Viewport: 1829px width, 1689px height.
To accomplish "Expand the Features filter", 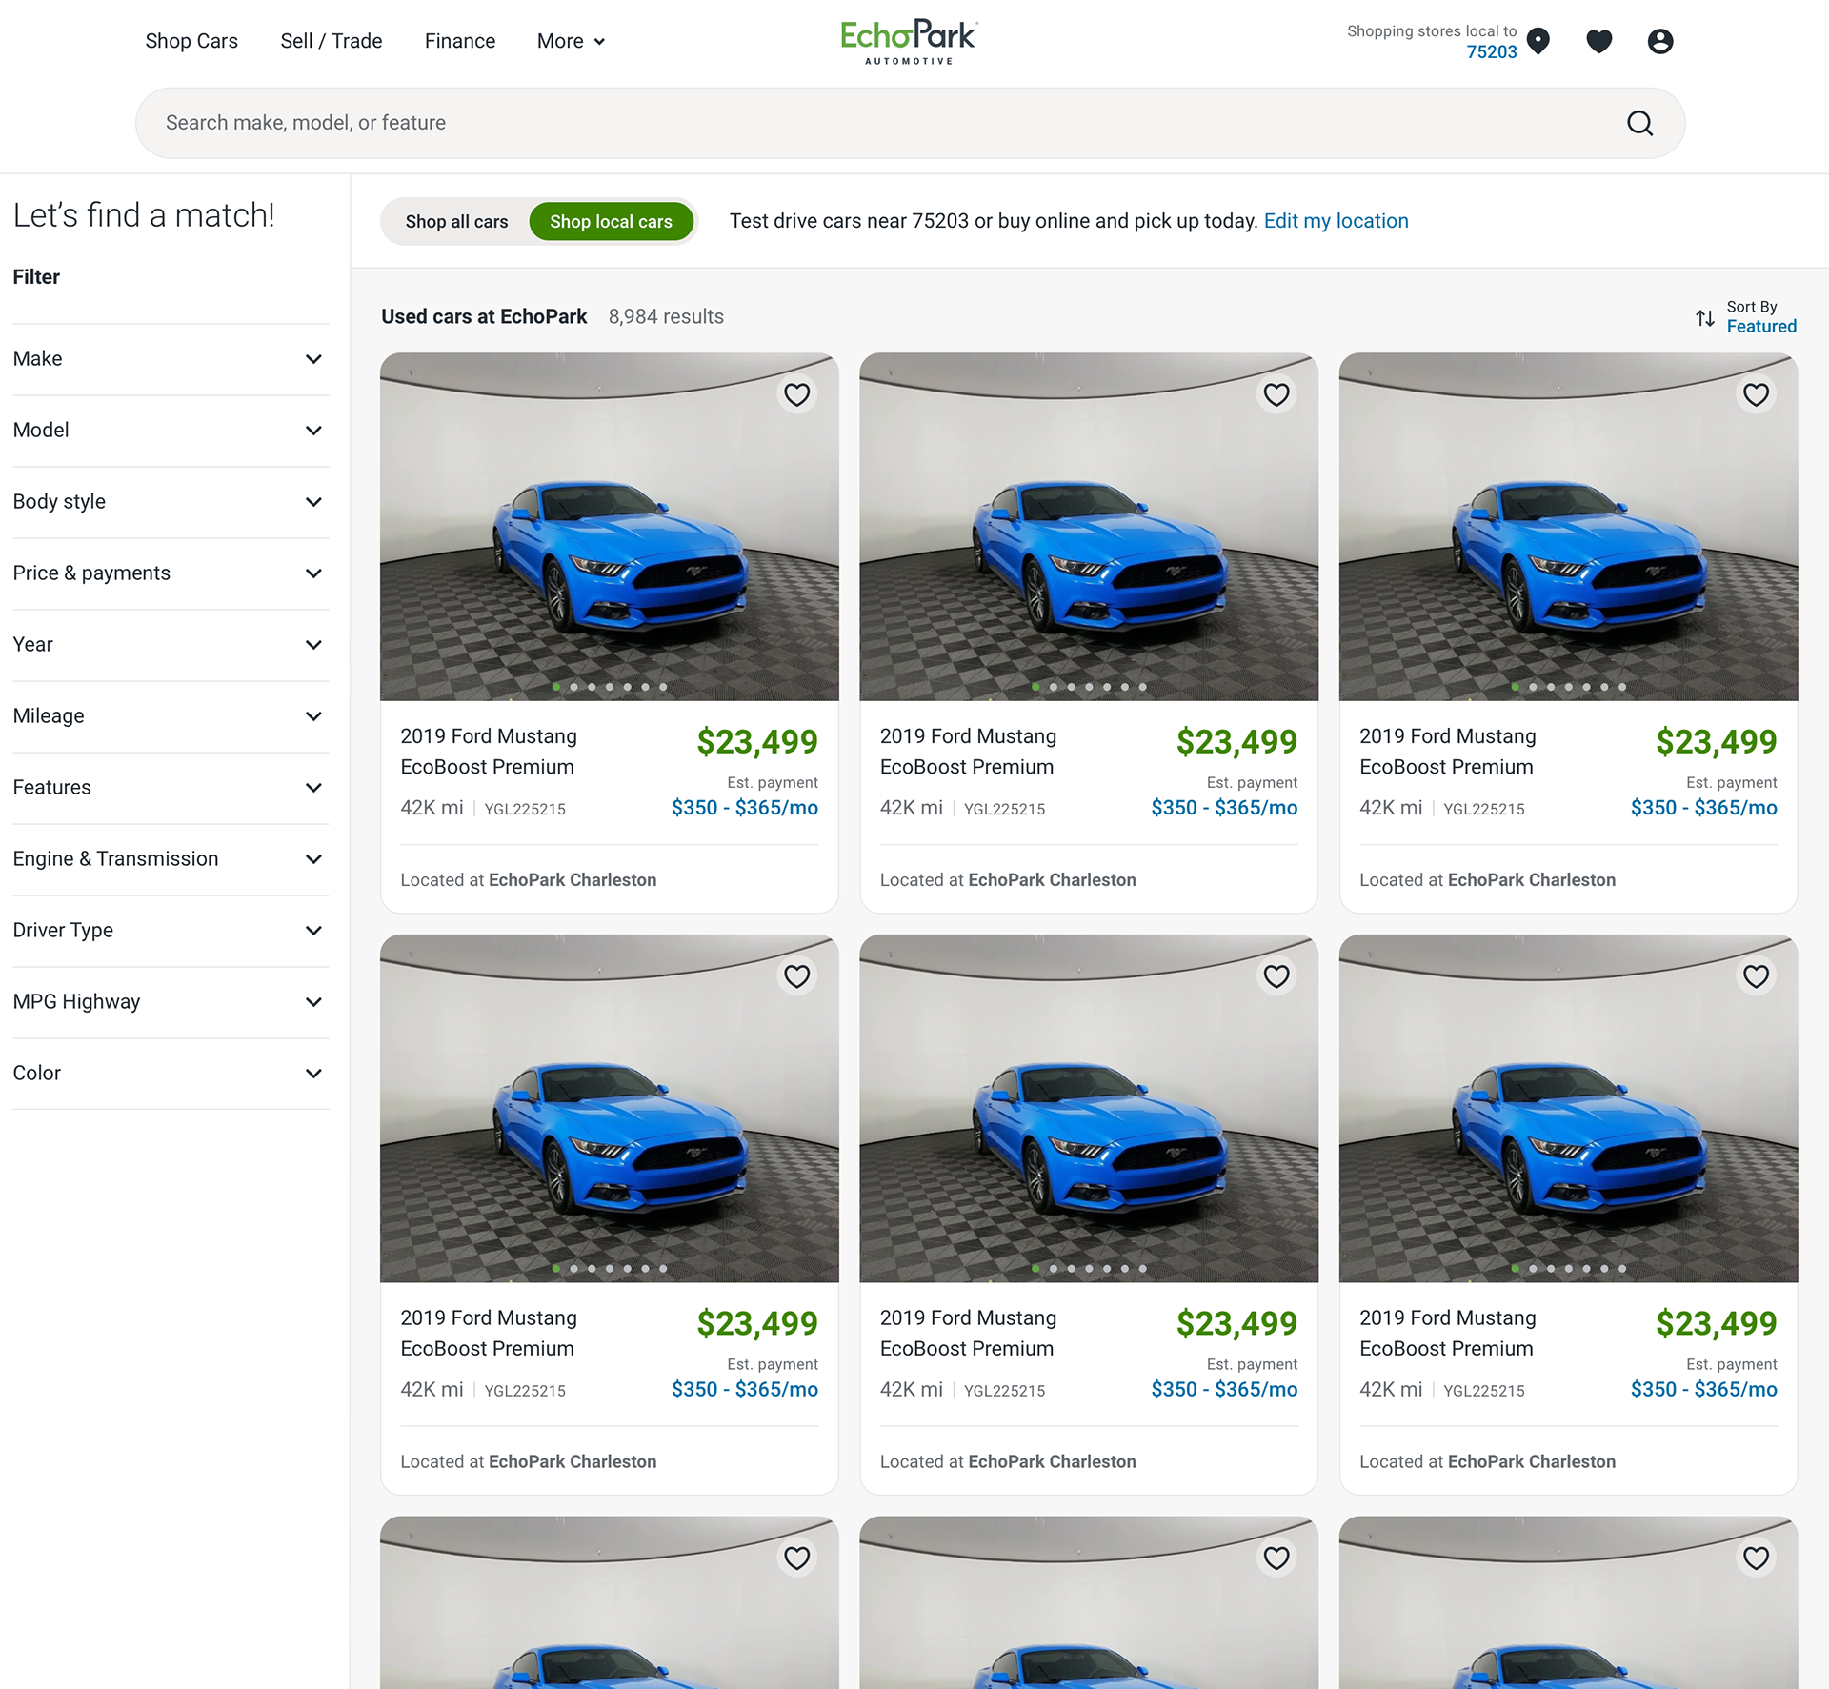I will pyautogui.click(x=171, y=788).
